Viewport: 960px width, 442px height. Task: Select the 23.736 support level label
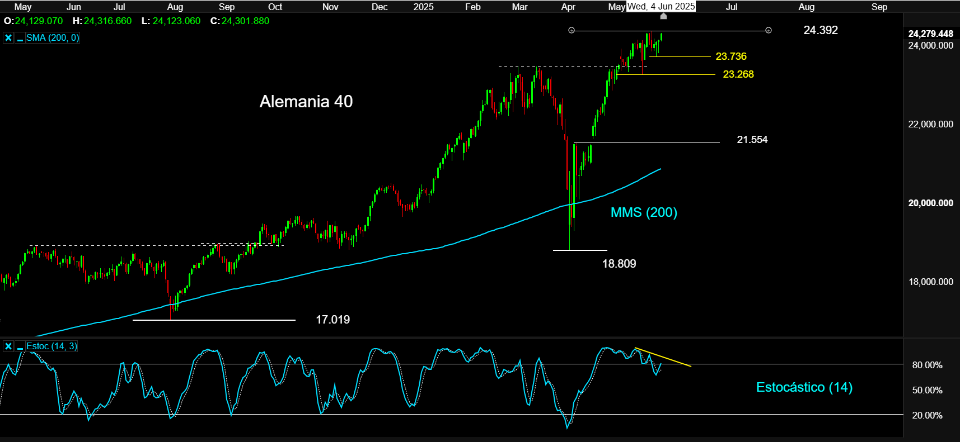(x=731, y=56)
